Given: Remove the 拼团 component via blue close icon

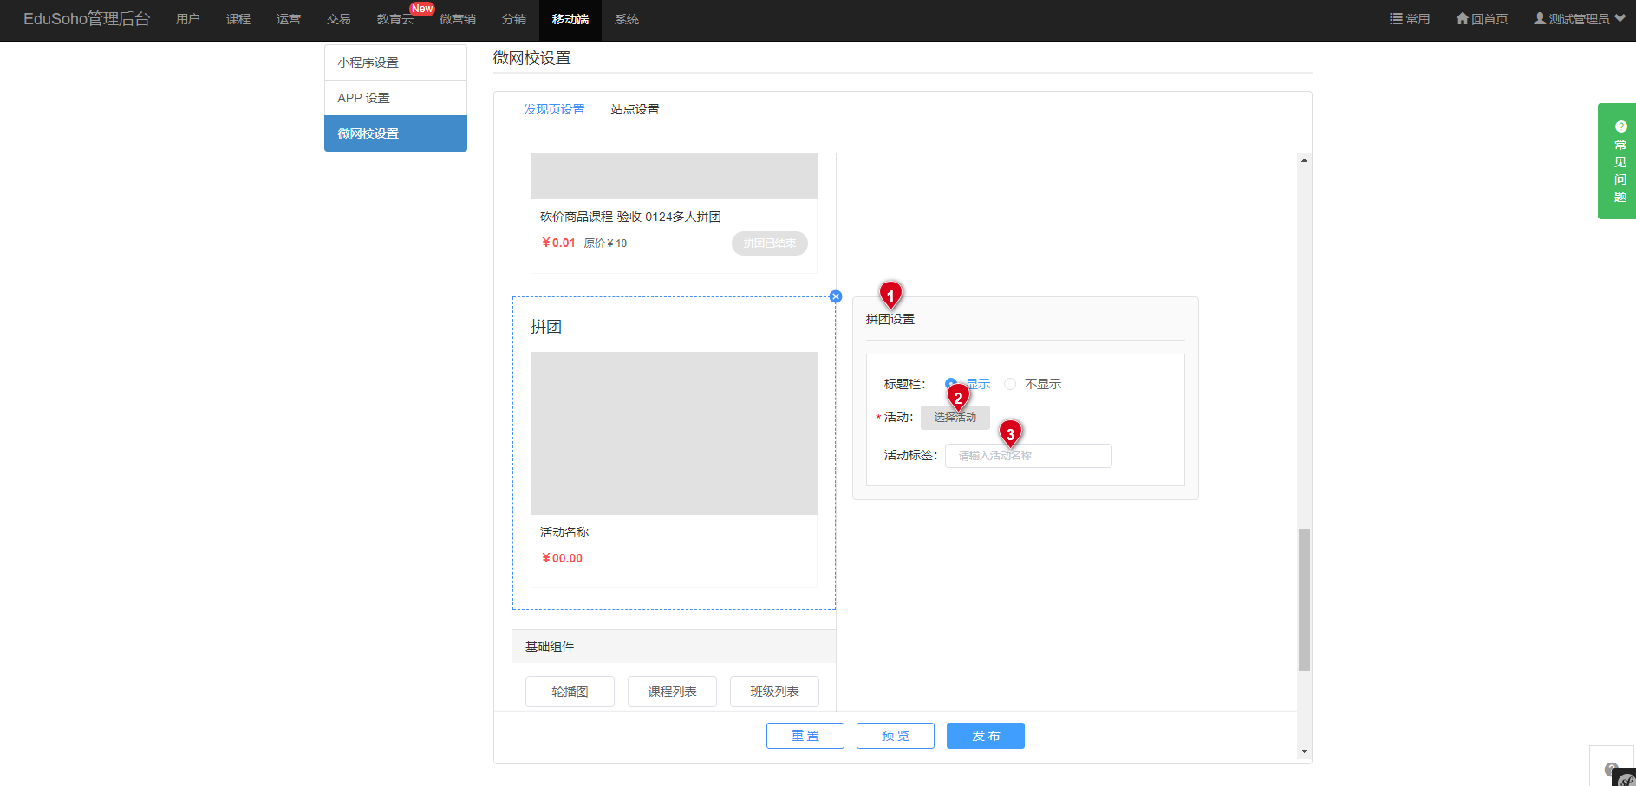Looking at the screenshot, I should click(x=836, y=296).
